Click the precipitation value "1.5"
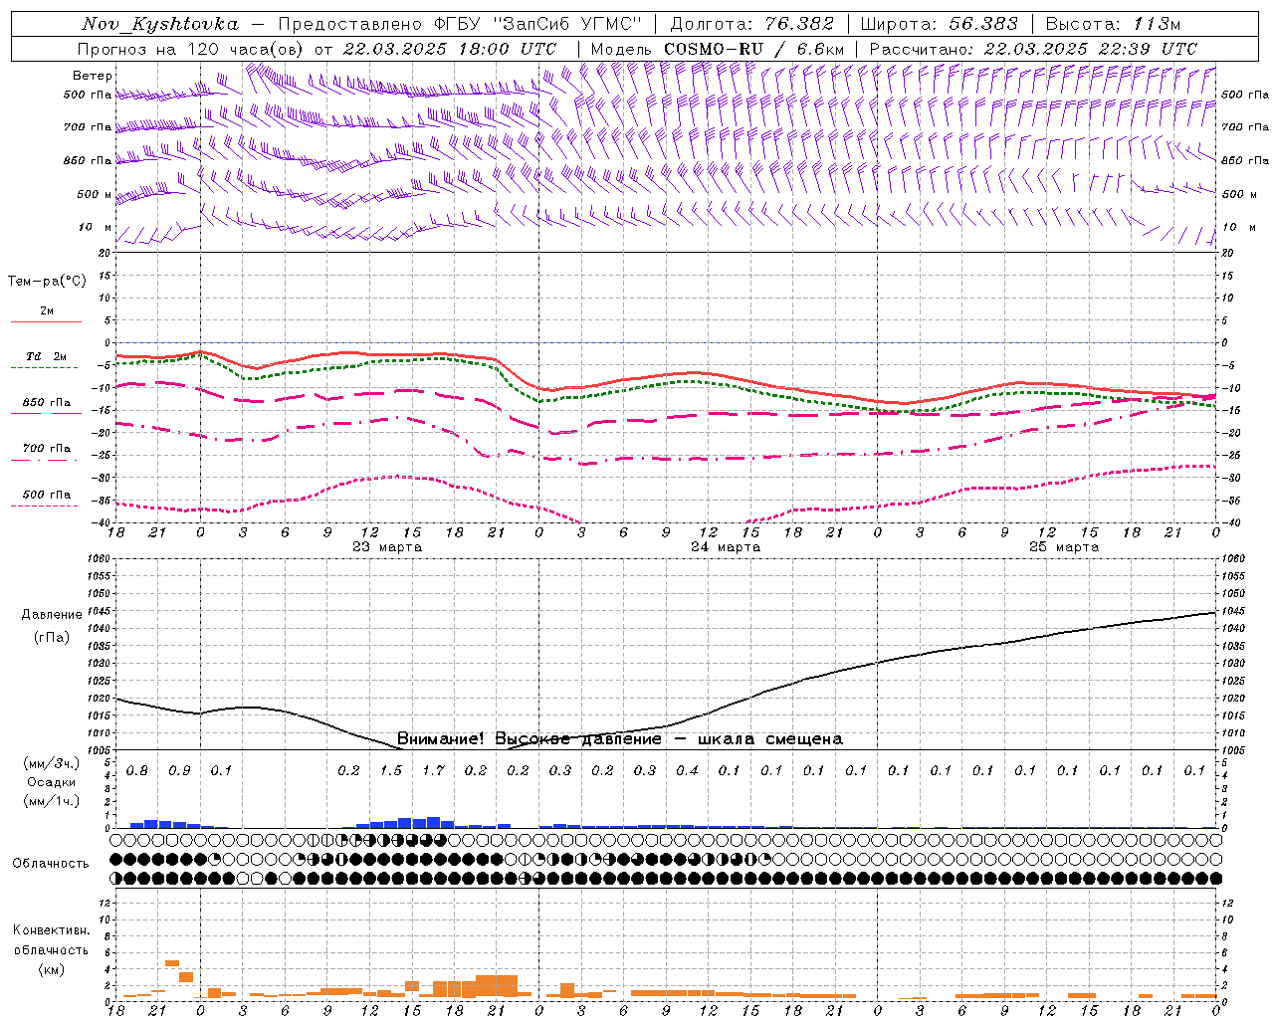 (x=391, y=770)
